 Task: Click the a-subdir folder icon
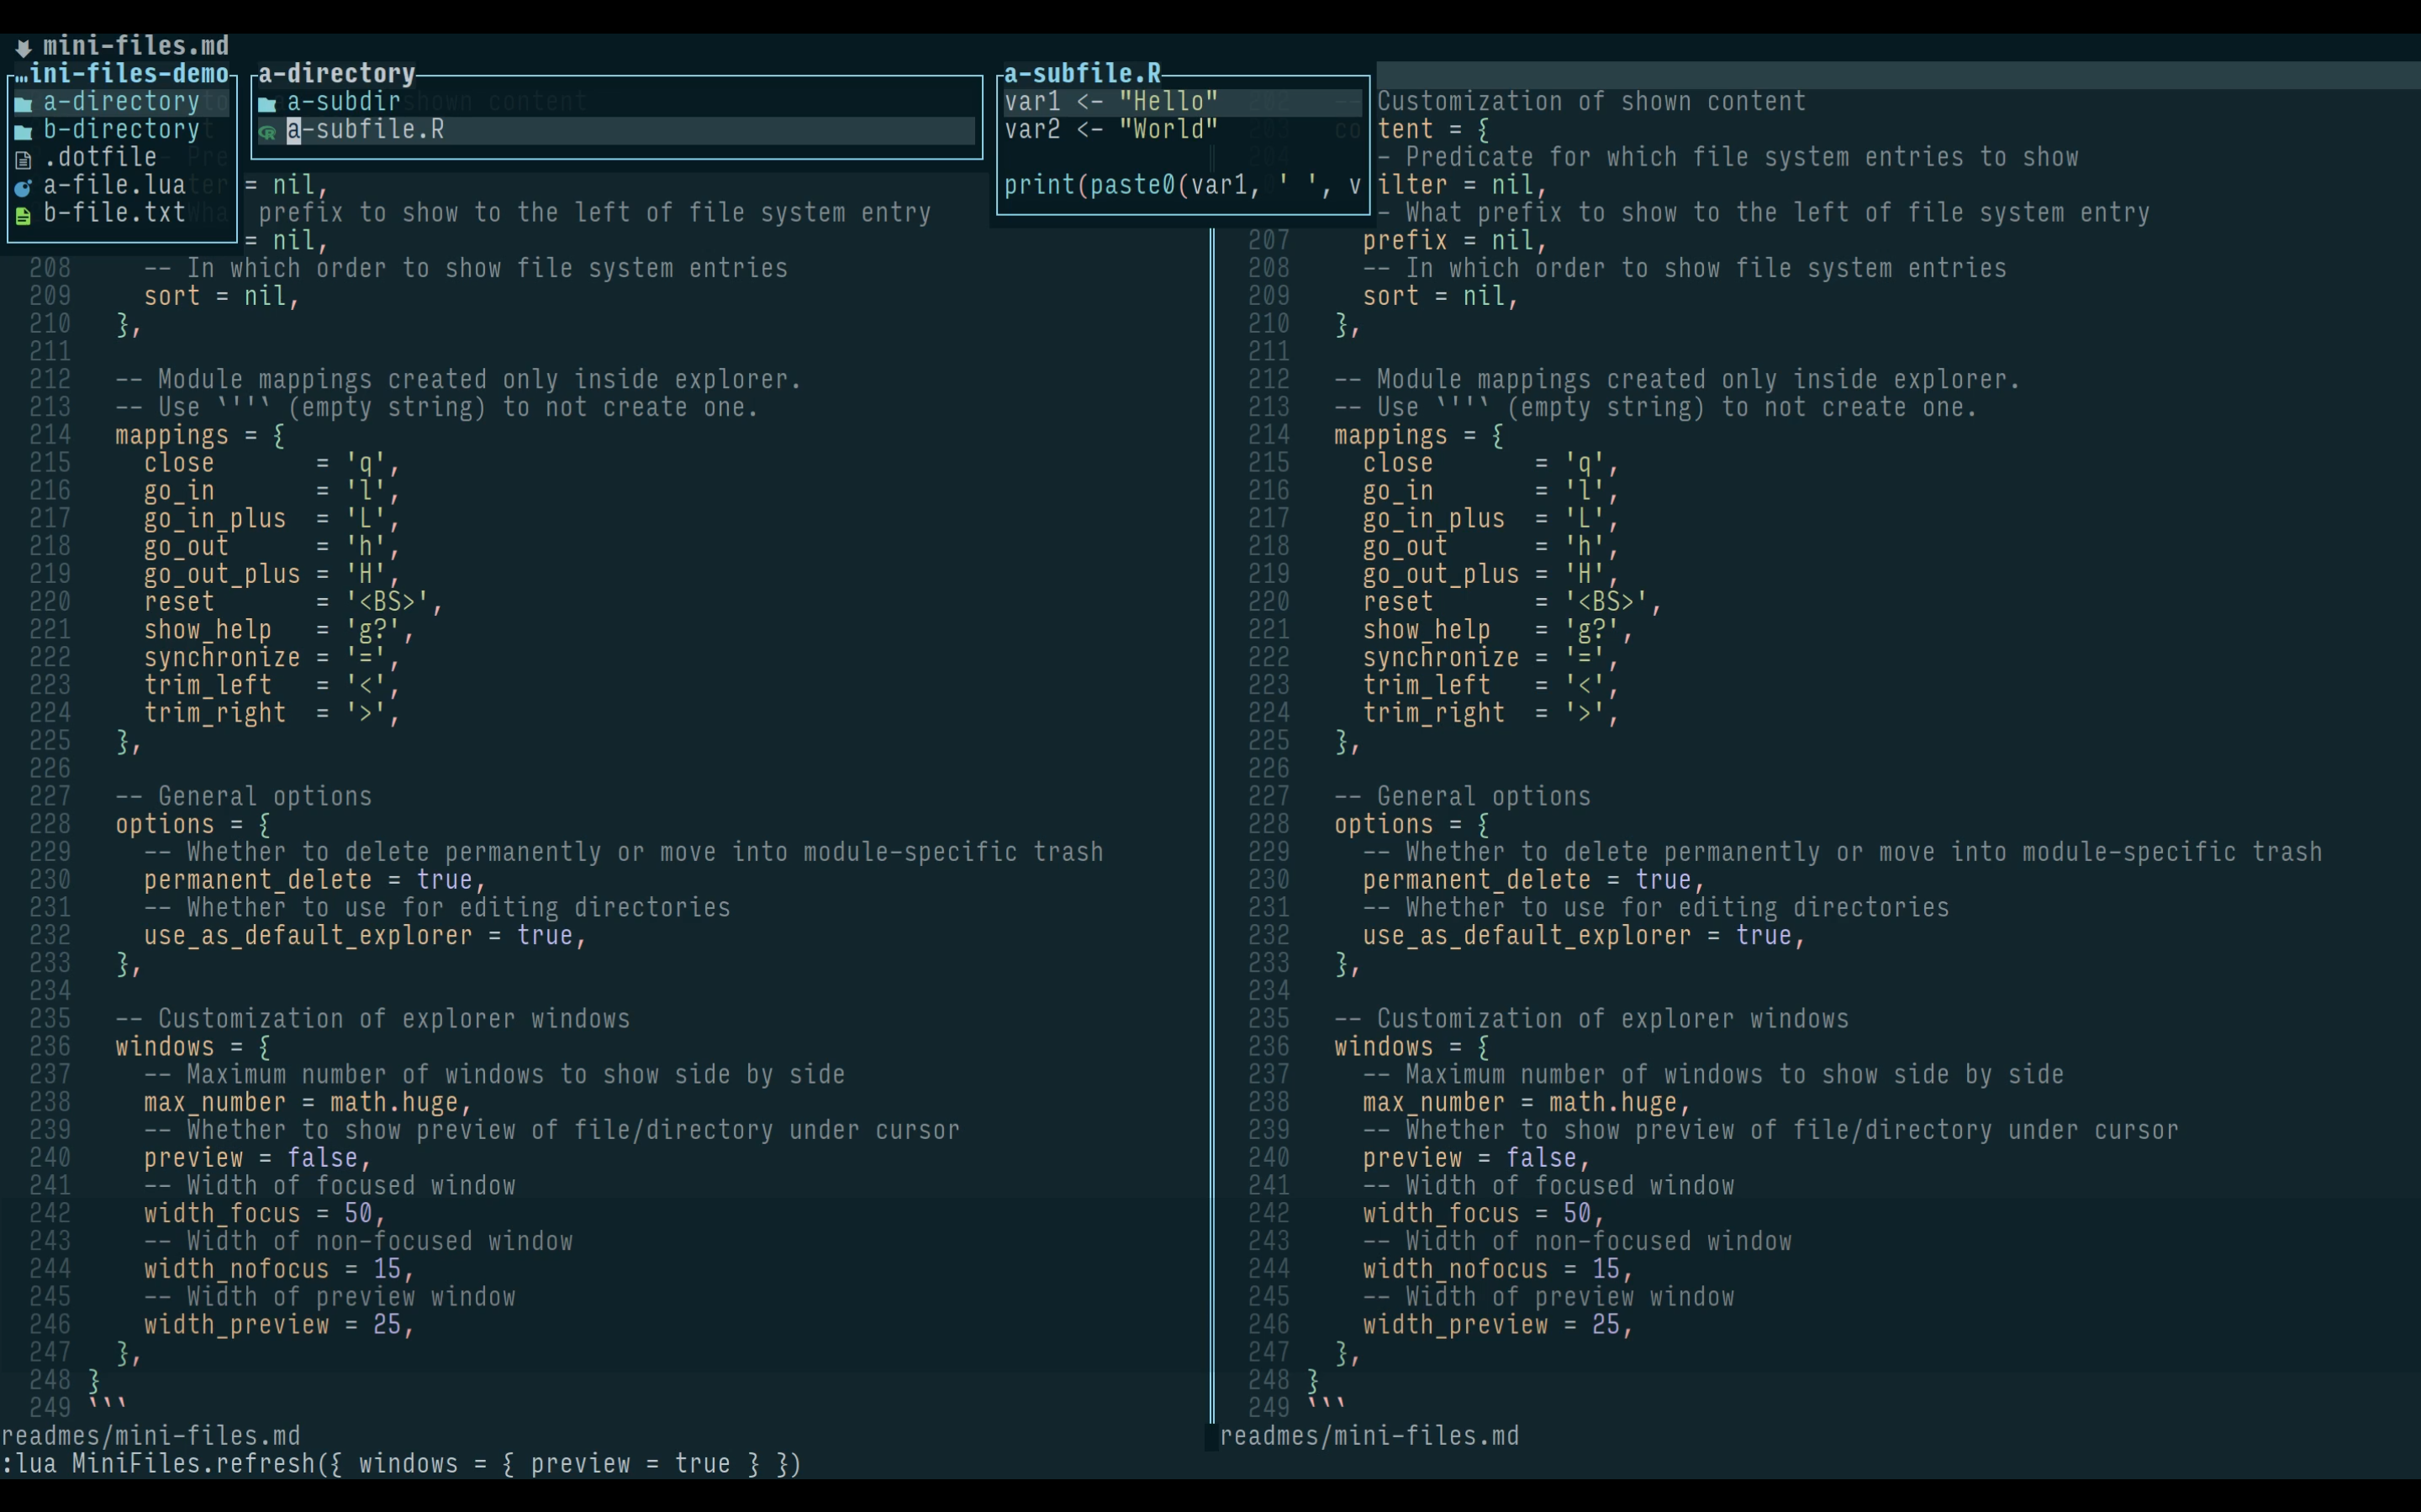pyautogui.click(x=267, y=103)
